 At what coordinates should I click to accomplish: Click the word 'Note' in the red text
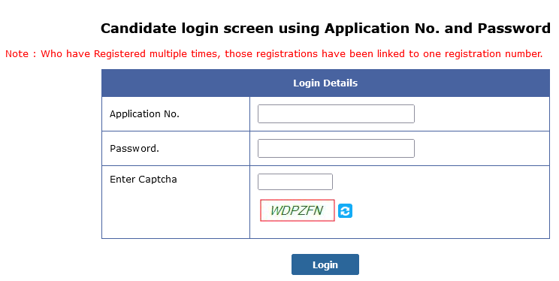(x=17, y=54)
